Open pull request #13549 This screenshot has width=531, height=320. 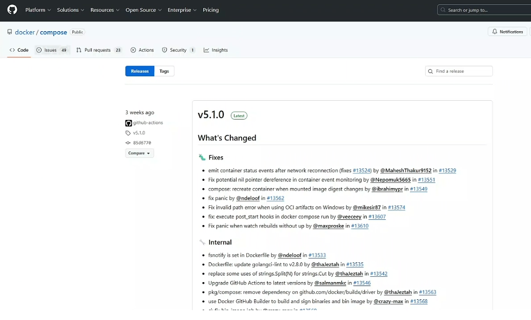[419, 189]
